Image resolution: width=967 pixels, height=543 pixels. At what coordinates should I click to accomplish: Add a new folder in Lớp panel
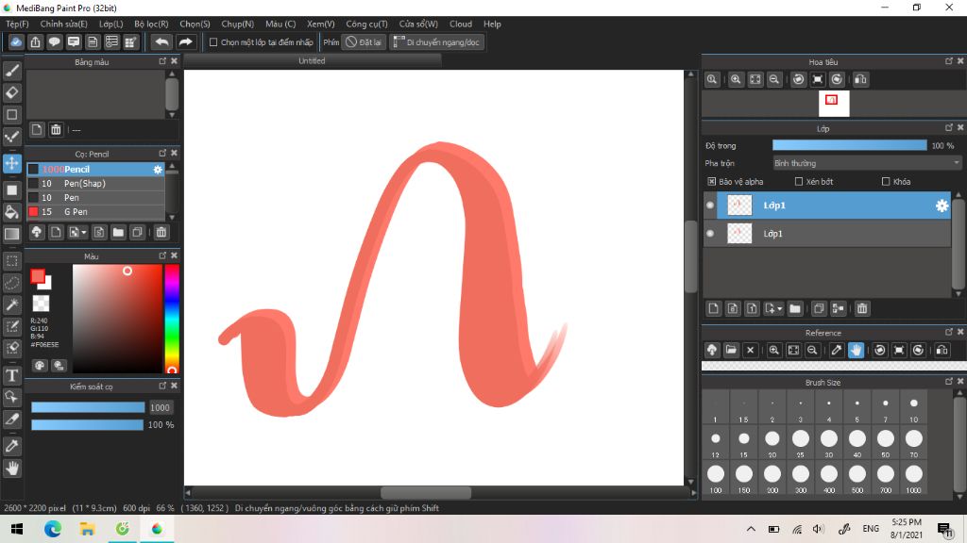point(795,308)
